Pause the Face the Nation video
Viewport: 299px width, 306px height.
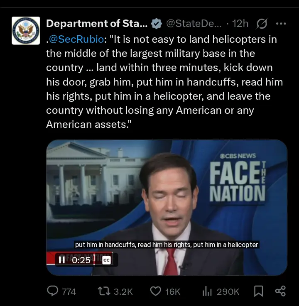(x=61, y=260)
